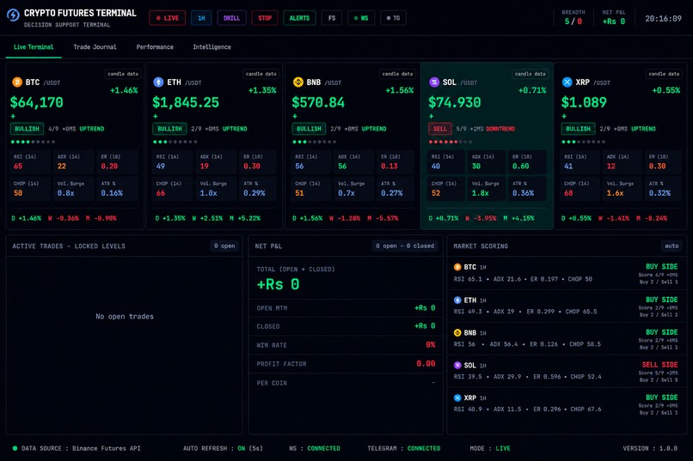The width and height of the screenshot is (693, 461).
Task: Click BTC score dots indicator
Action: click(x=34, y=142)
